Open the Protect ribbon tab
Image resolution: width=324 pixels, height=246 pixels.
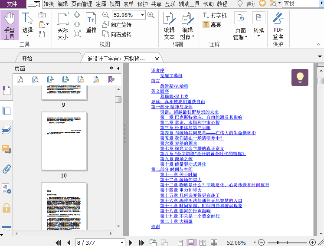click(x=143, y=4)
